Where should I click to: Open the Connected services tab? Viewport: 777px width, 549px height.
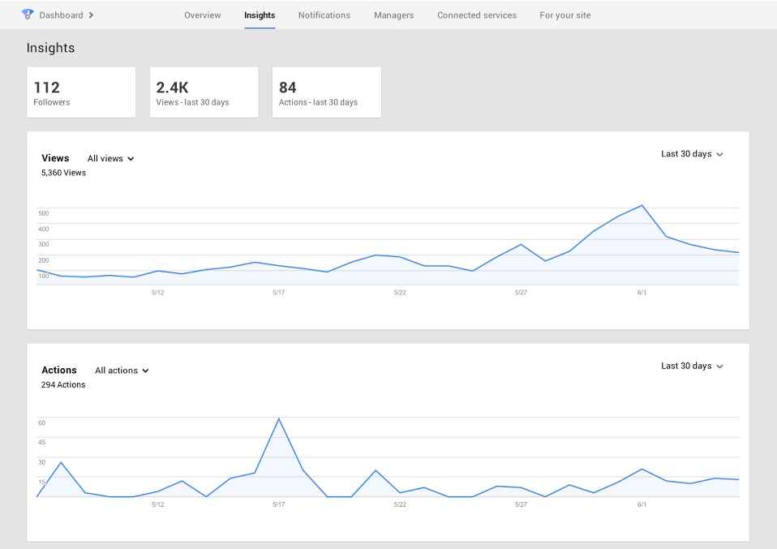pyautogui.click(x=476, y=15)
